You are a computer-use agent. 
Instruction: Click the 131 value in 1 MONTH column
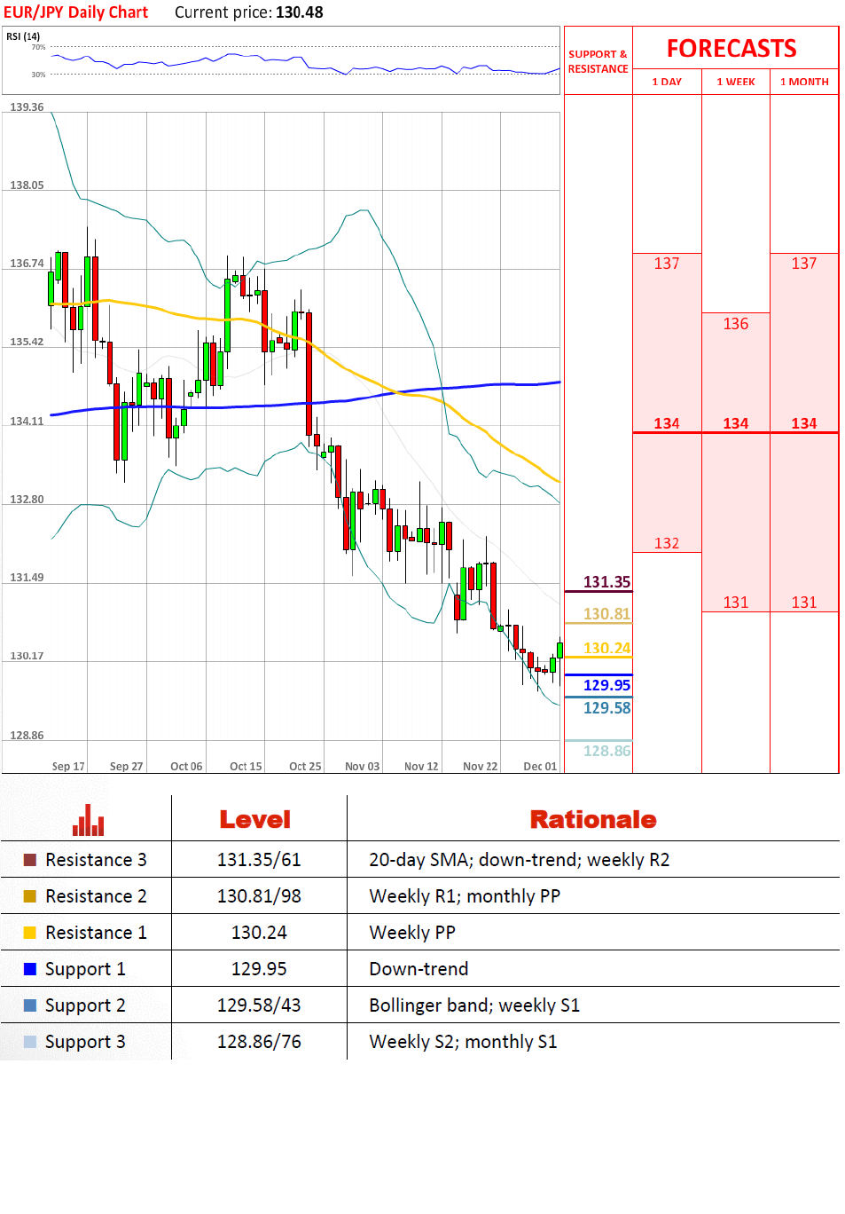(804, 603)
